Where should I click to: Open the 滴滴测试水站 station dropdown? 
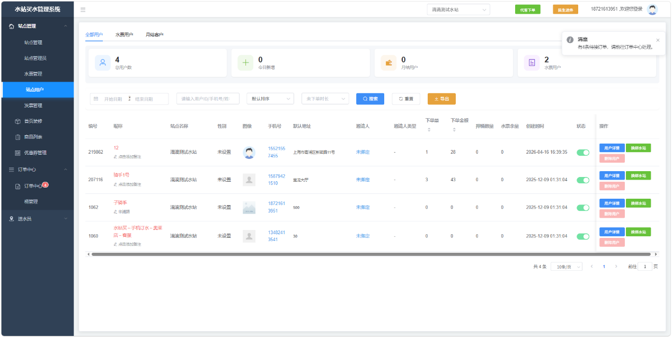tap(458, 10)
